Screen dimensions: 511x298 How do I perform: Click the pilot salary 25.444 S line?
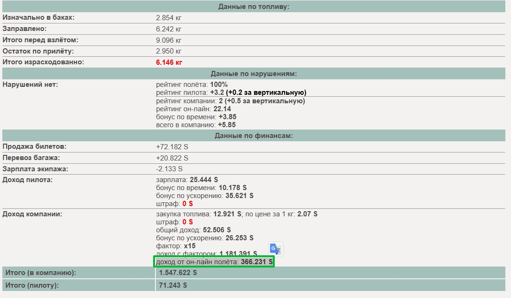point(187,180)
